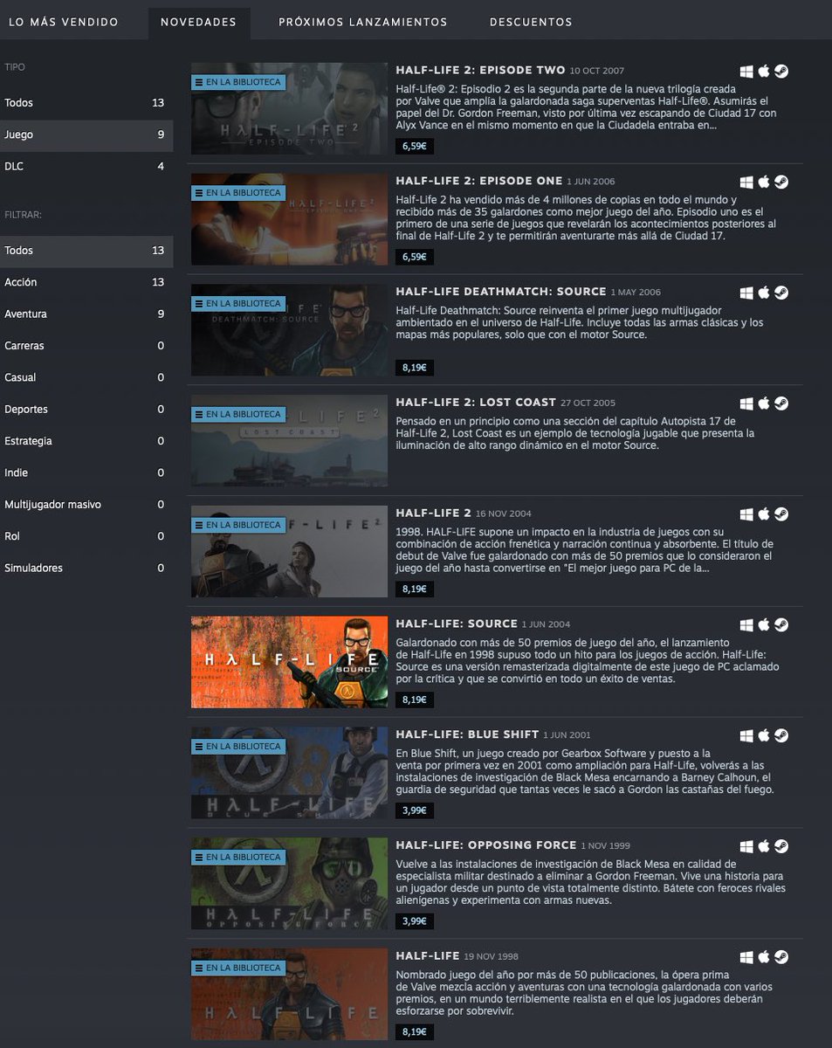
Task: Open Half-Life 2: Lost Coast thumbnail
Action: [289, 440]
